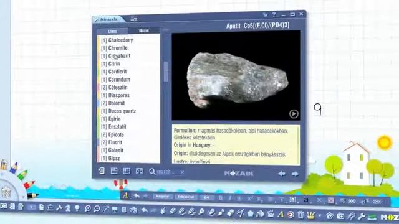Click the presentation board icon
Screen dimensions: 399x224
(x=115, y=210)
